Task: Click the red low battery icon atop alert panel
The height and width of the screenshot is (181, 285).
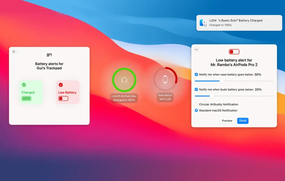Action: tap(234, 52)
